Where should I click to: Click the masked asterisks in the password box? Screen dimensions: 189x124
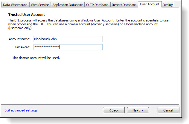(47, 47)
